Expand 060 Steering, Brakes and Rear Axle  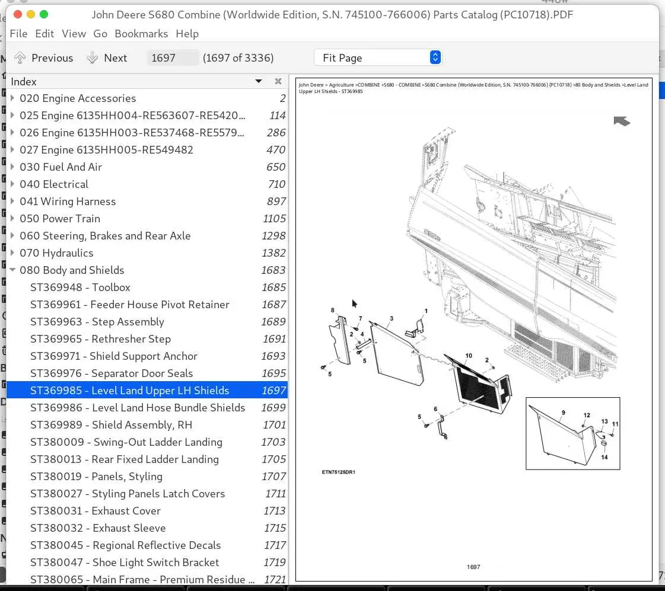tap(12, 235)
